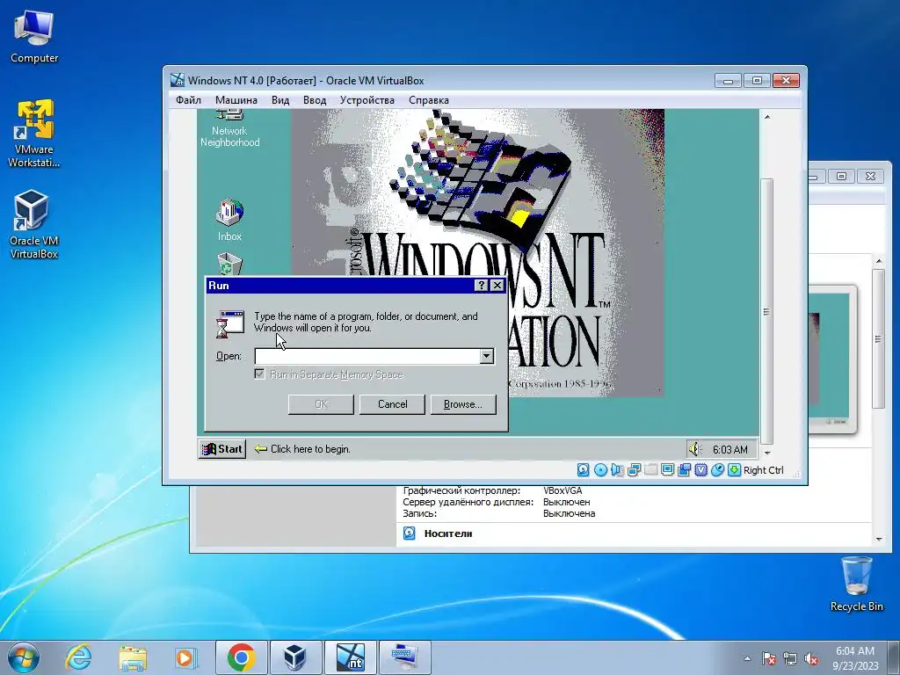The image size is (900, 675).
Task: Select the Computer desktop icon
Action: 34,37
